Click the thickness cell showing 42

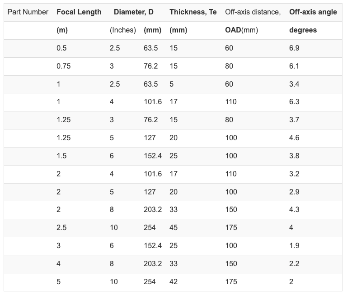click(x=173, y=281)
